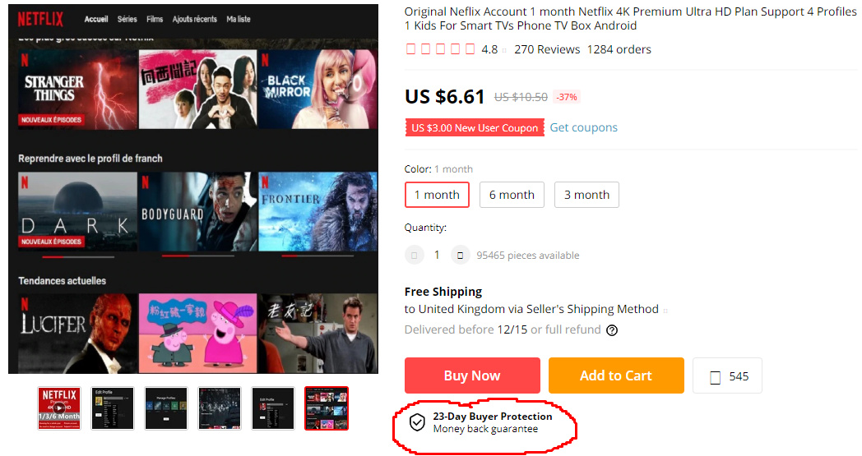Viewport: 862px width, 456px height.
Task: Choose the 3 month option
Action: pos(586,195)
